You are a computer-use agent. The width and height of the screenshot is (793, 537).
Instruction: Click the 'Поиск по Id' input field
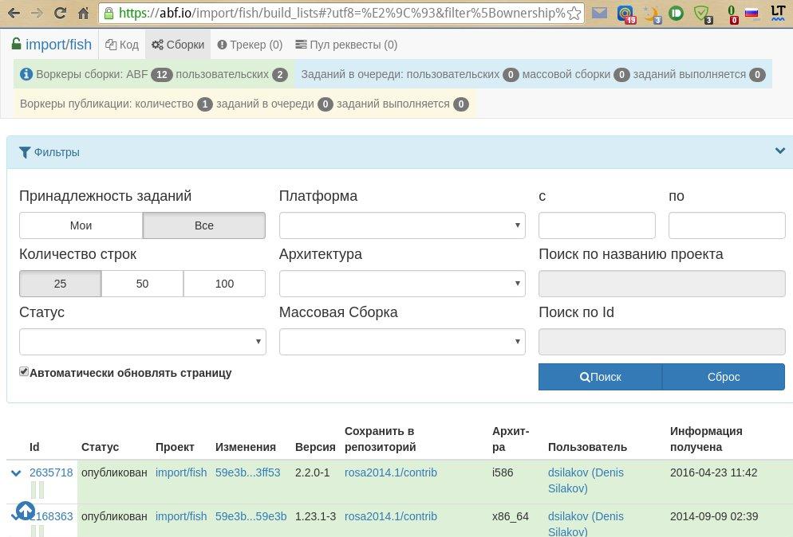pyautogui.click(x=661, y=342)
